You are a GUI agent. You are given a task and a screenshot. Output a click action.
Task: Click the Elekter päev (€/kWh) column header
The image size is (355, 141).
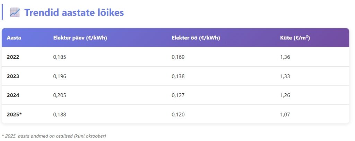pyautogui.click(x=80, y=38)
